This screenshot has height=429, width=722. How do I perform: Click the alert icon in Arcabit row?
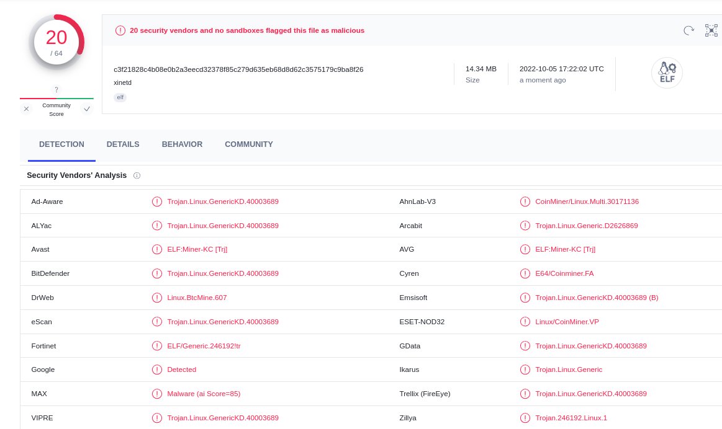(525, 225)
